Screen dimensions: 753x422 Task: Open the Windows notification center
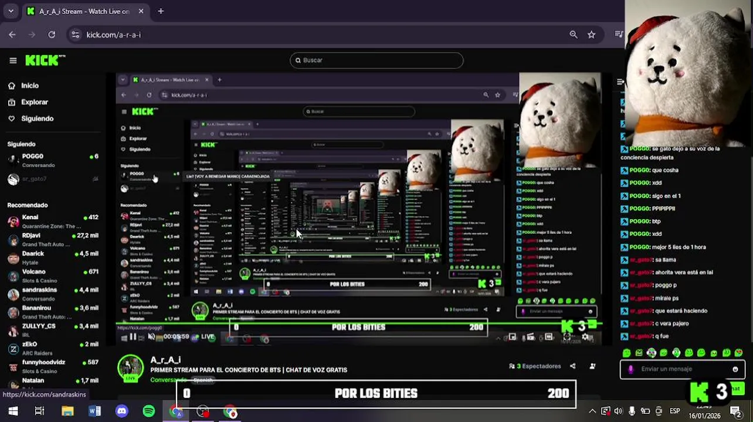[735, 411]
